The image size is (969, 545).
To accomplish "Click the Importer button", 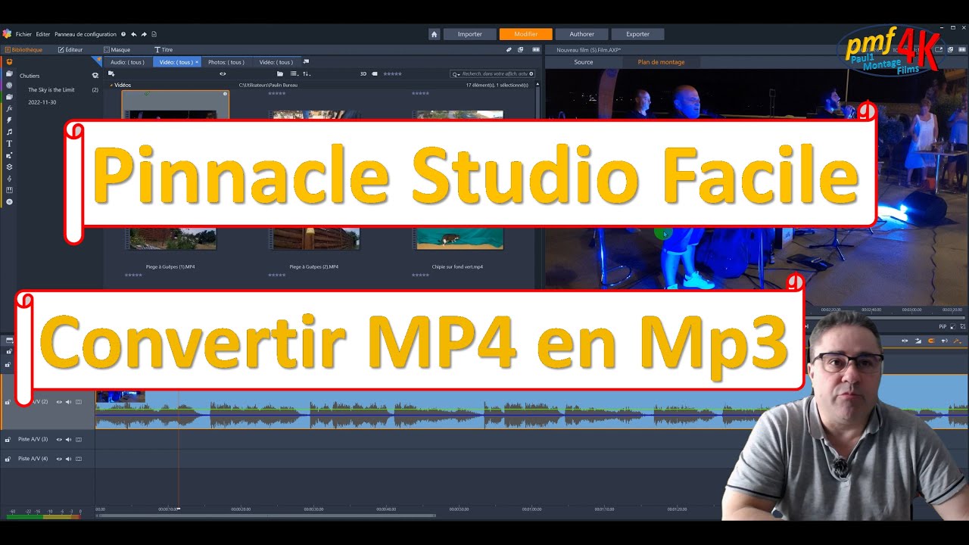I will coord(470,34).
